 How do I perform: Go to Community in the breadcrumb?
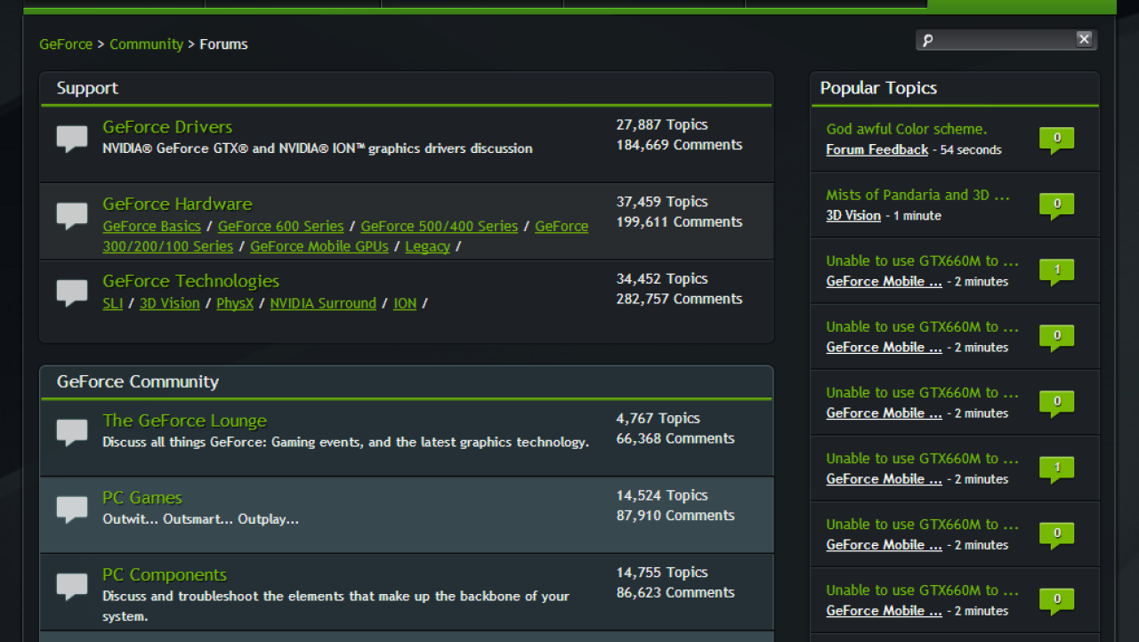tap(146, 44)
